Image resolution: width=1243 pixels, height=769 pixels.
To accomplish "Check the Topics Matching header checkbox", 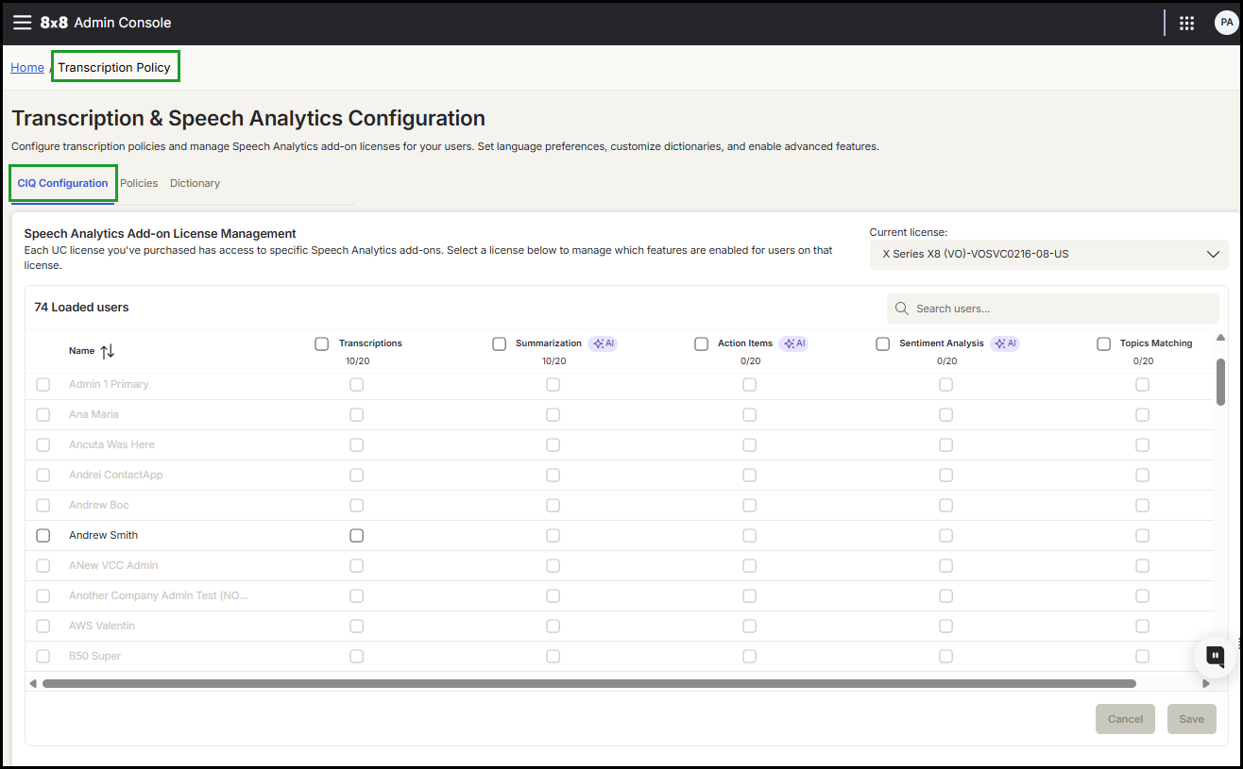I will (1103, 343).
